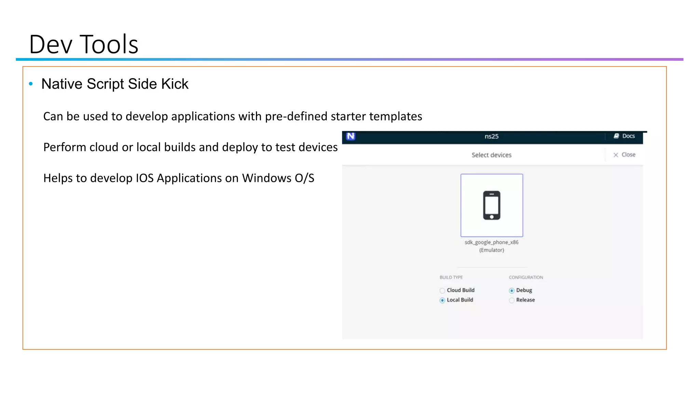Click the 'Select devices' heading text
The height and width of the screenshot is (393, 700).
(492, 155)
